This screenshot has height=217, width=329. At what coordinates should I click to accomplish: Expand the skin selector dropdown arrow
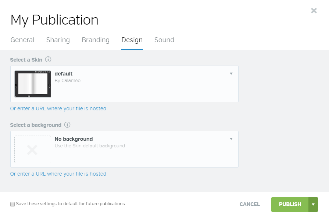tap(231, 74)
